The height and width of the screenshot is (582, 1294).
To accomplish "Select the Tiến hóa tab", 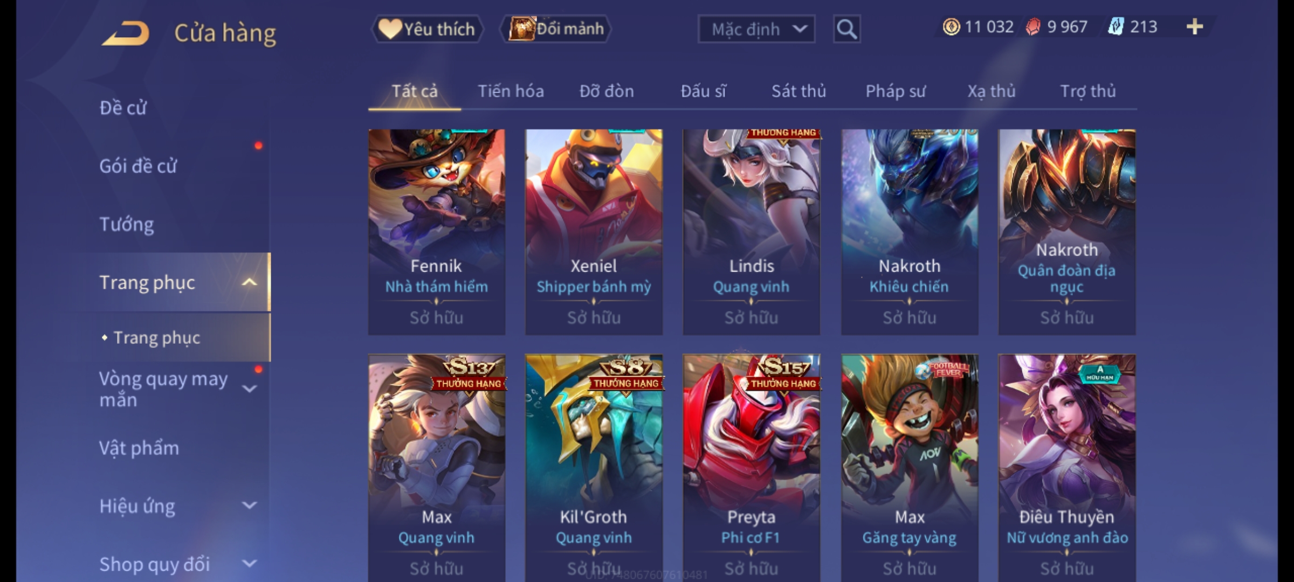I will pos(511,91).
